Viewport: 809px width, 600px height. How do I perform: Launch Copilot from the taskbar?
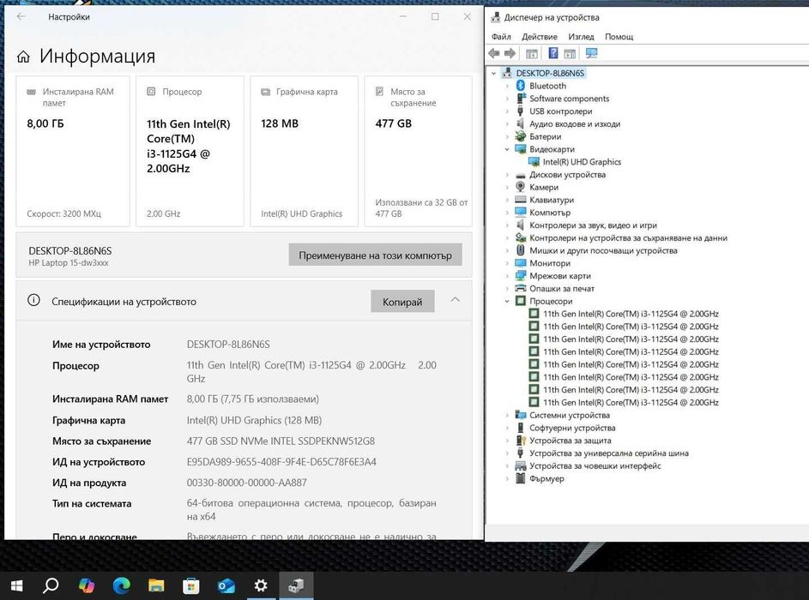86,585
